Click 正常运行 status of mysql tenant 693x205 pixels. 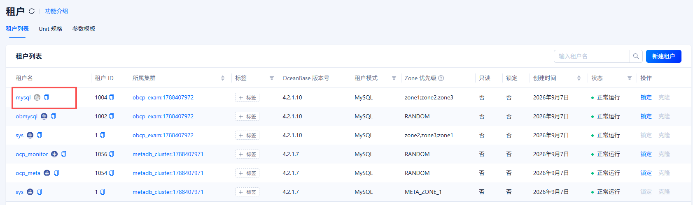(x=608, y=97)
